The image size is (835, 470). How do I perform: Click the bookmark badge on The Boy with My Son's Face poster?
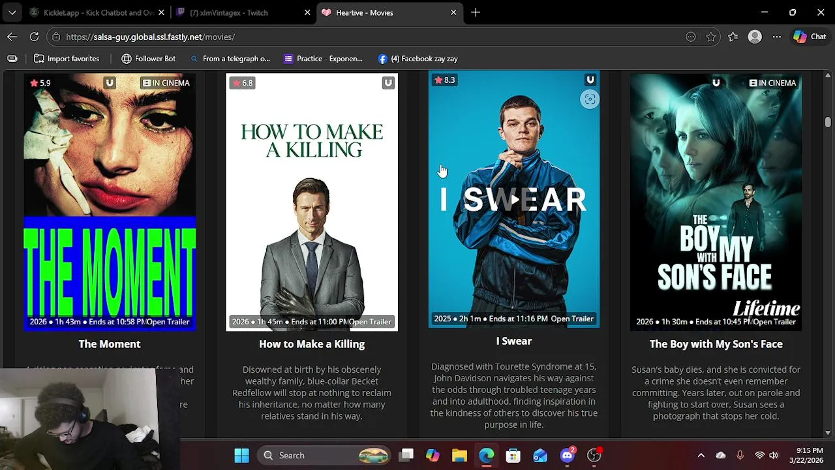point(716,83)
